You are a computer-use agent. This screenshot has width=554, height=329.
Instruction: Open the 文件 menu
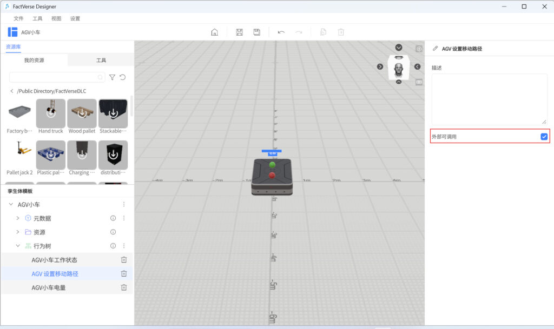(x=18, y=18)
